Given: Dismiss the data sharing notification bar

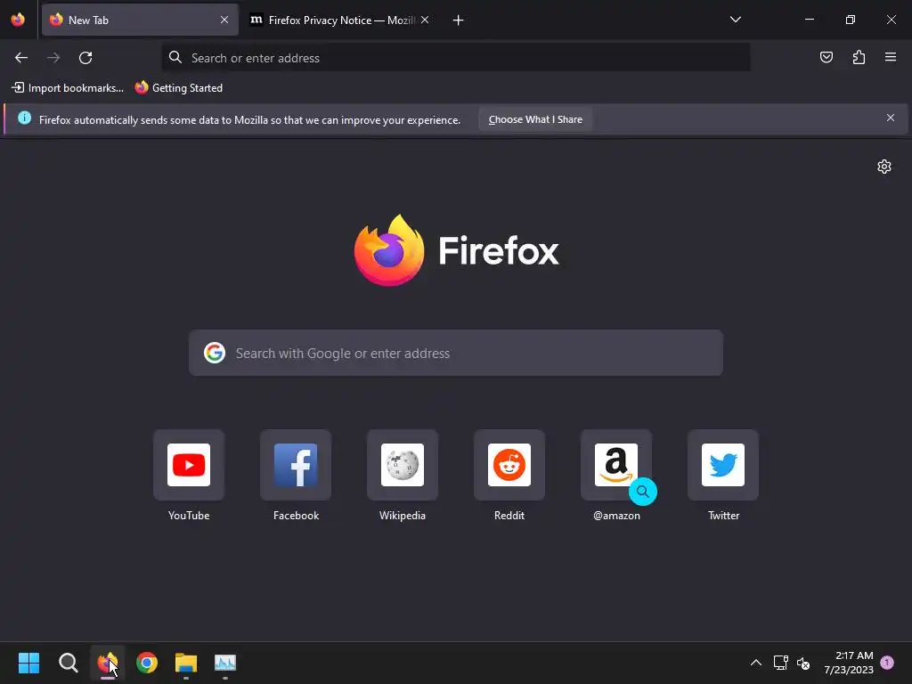Looking at the screenshot, I should click(x=891, y=118).
